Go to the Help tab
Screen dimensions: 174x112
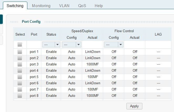click(99, 5)
